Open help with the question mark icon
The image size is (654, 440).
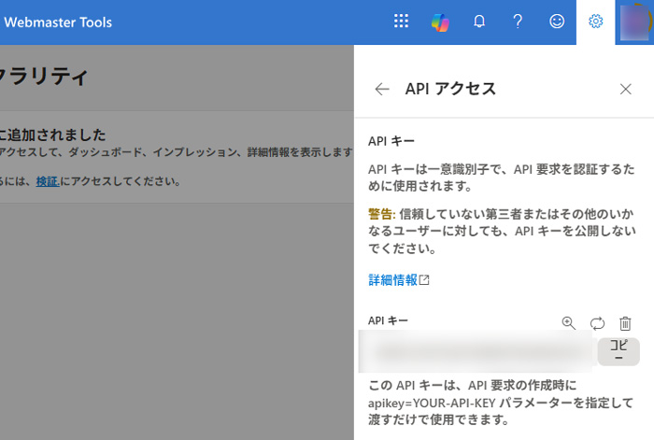click(x=518, y=21)
